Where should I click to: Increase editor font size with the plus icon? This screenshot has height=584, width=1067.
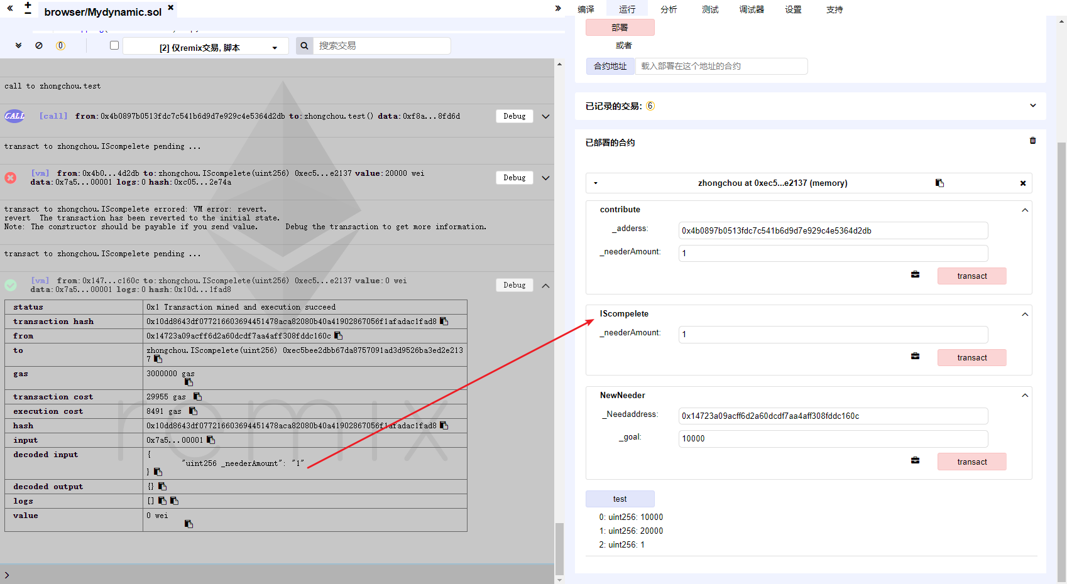click(x=28, y=5)
